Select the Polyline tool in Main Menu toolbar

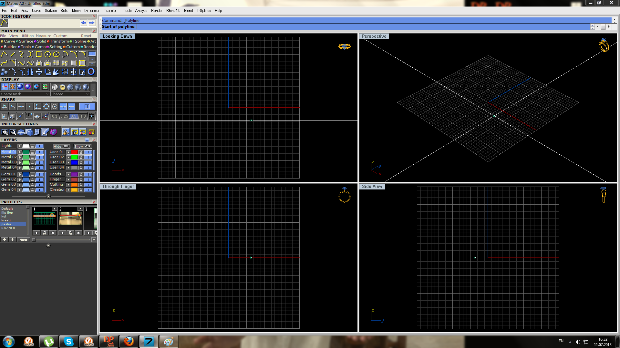tap(4, 54)
